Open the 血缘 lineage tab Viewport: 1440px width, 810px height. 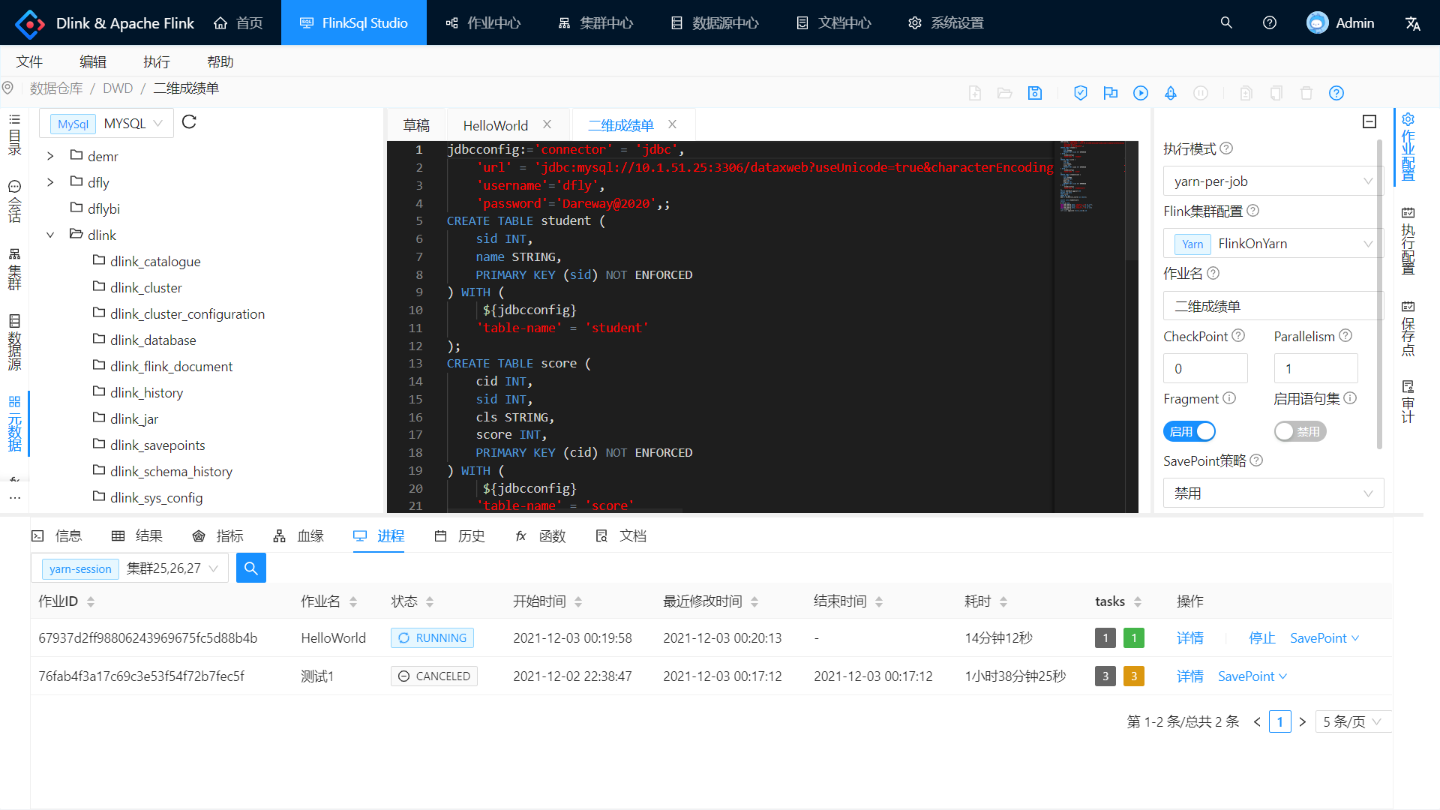pos(298,535)
